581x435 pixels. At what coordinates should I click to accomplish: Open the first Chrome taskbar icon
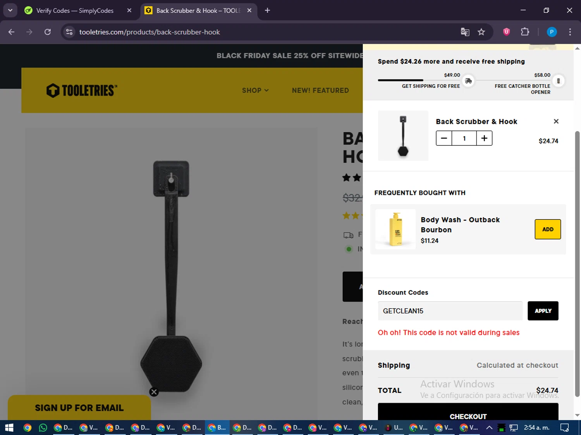pyautogui.click(x=27, y=428)
